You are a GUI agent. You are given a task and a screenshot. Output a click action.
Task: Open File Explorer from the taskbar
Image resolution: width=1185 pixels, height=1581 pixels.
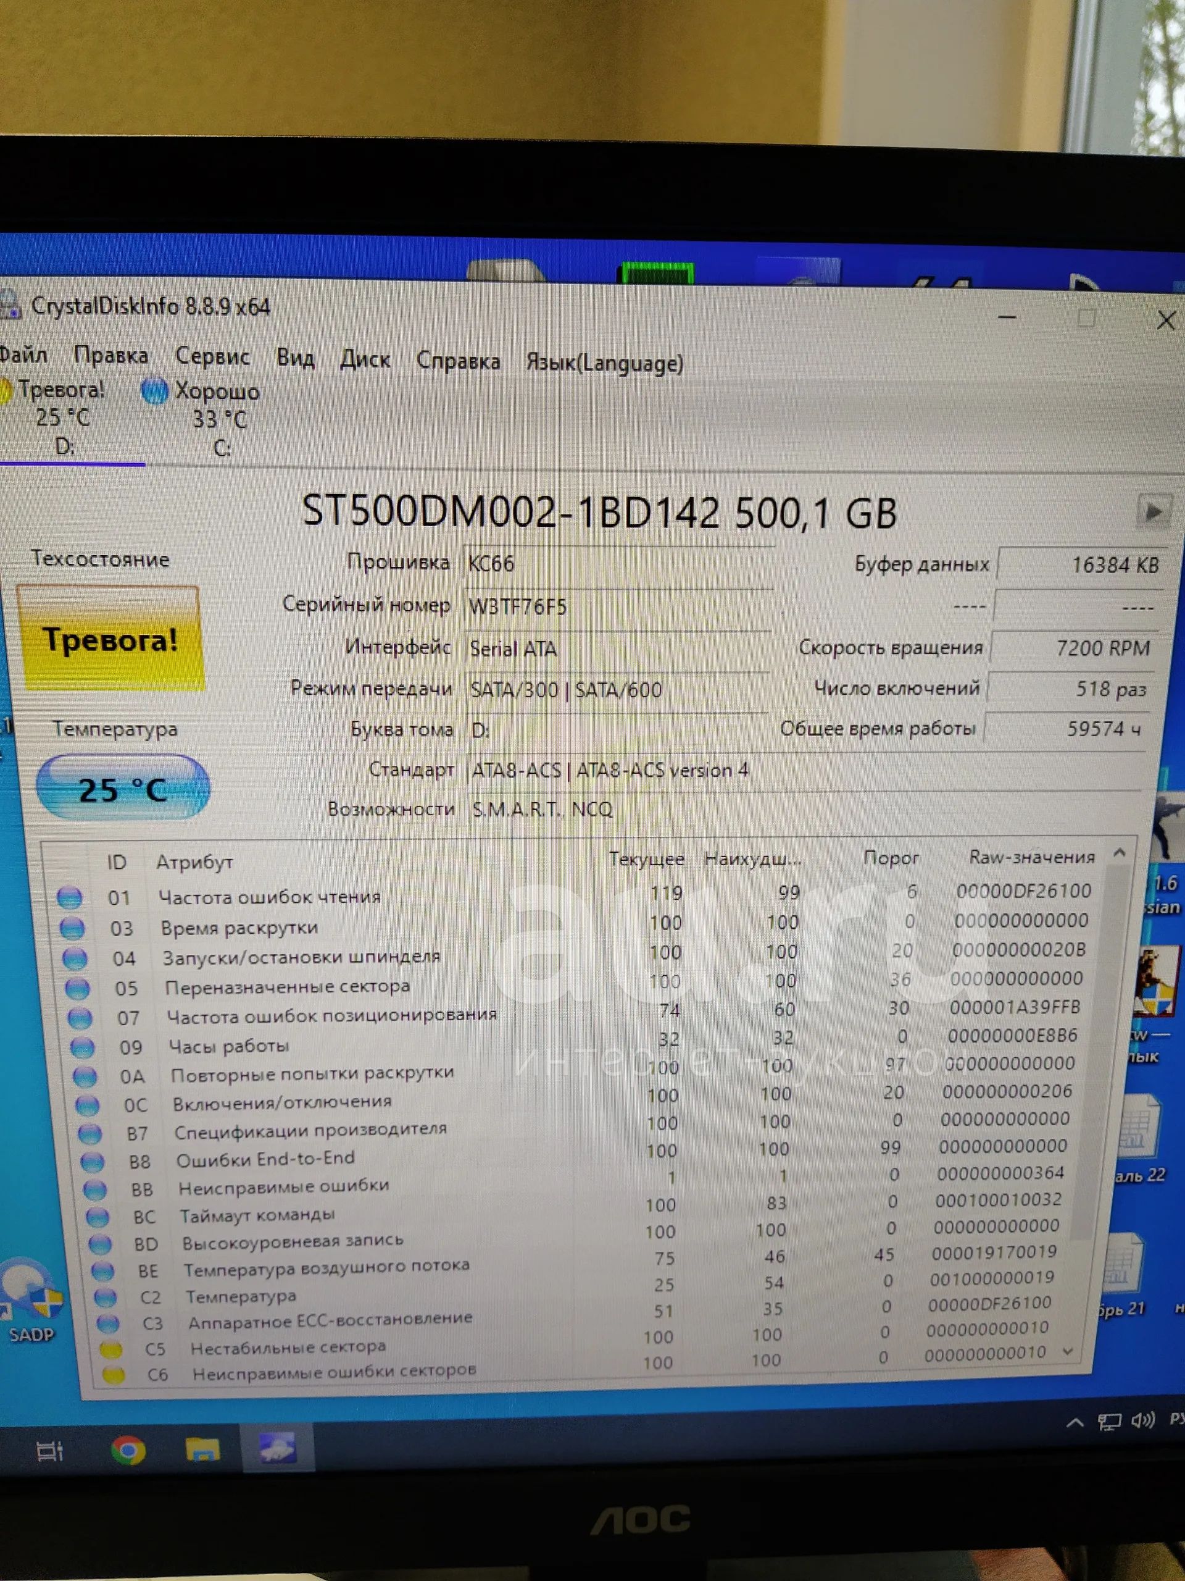click(203, 1449)
